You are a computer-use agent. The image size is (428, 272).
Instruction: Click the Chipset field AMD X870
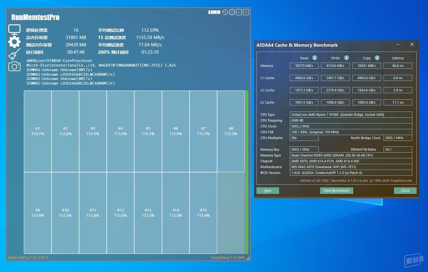[x=351, y=161]
